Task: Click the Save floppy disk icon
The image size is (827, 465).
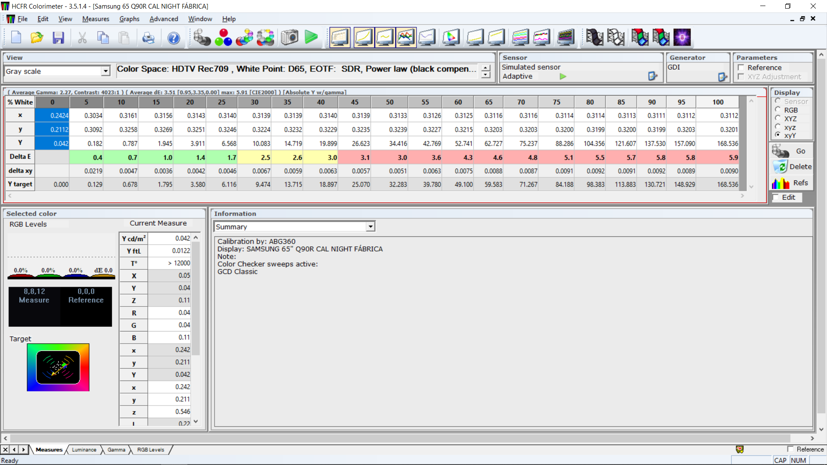Action: [58, 38]
